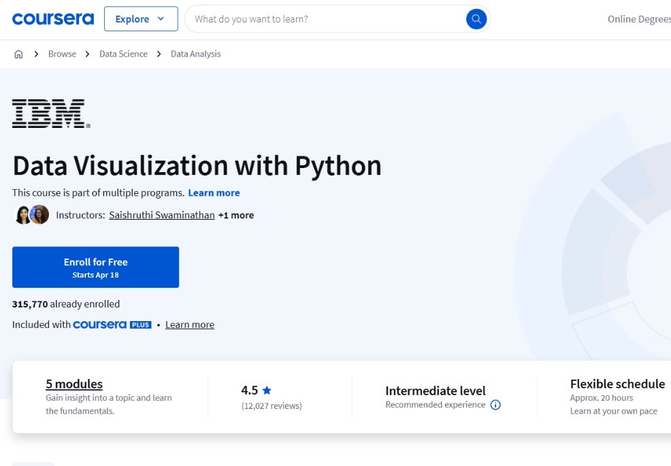Click Learn more next to Coursera Plus
The image size is (671, 466).
tap(189, 324)
